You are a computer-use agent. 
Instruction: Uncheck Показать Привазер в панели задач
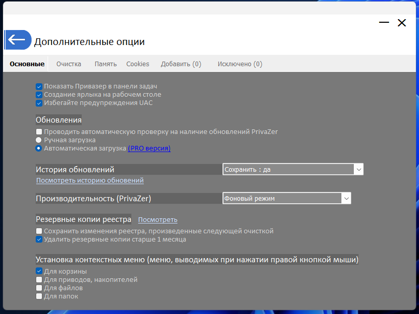click(x=39, y=86)
